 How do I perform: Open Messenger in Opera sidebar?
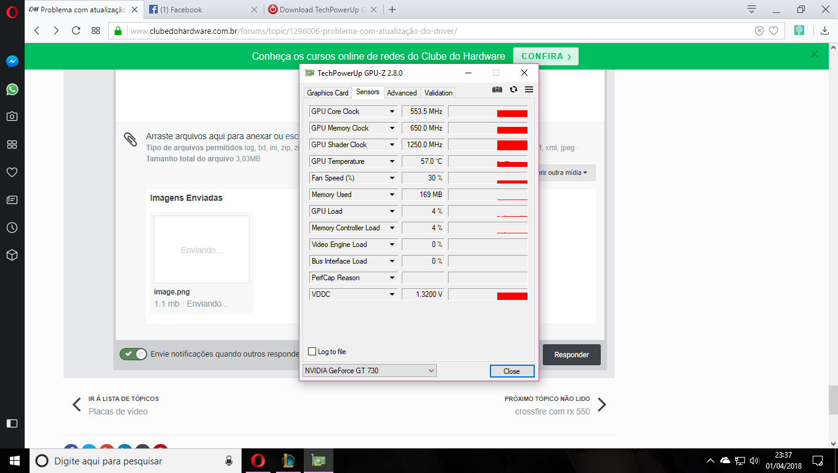click(x=12, y=62)
